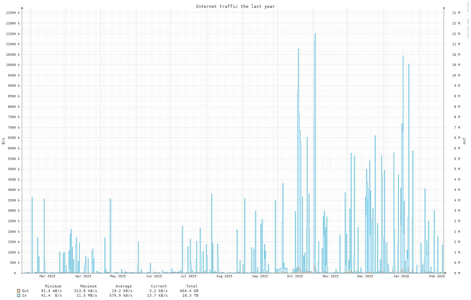The width and height of the screenshot is (471, 300).
Task: Click the 18.3 TB total In value
Action: click(190, 295)
